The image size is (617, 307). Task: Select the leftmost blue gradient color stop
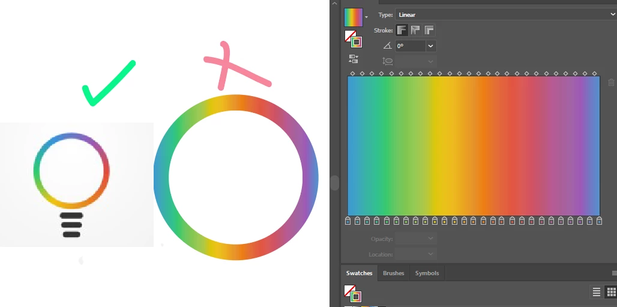click(x=348, y=220)
